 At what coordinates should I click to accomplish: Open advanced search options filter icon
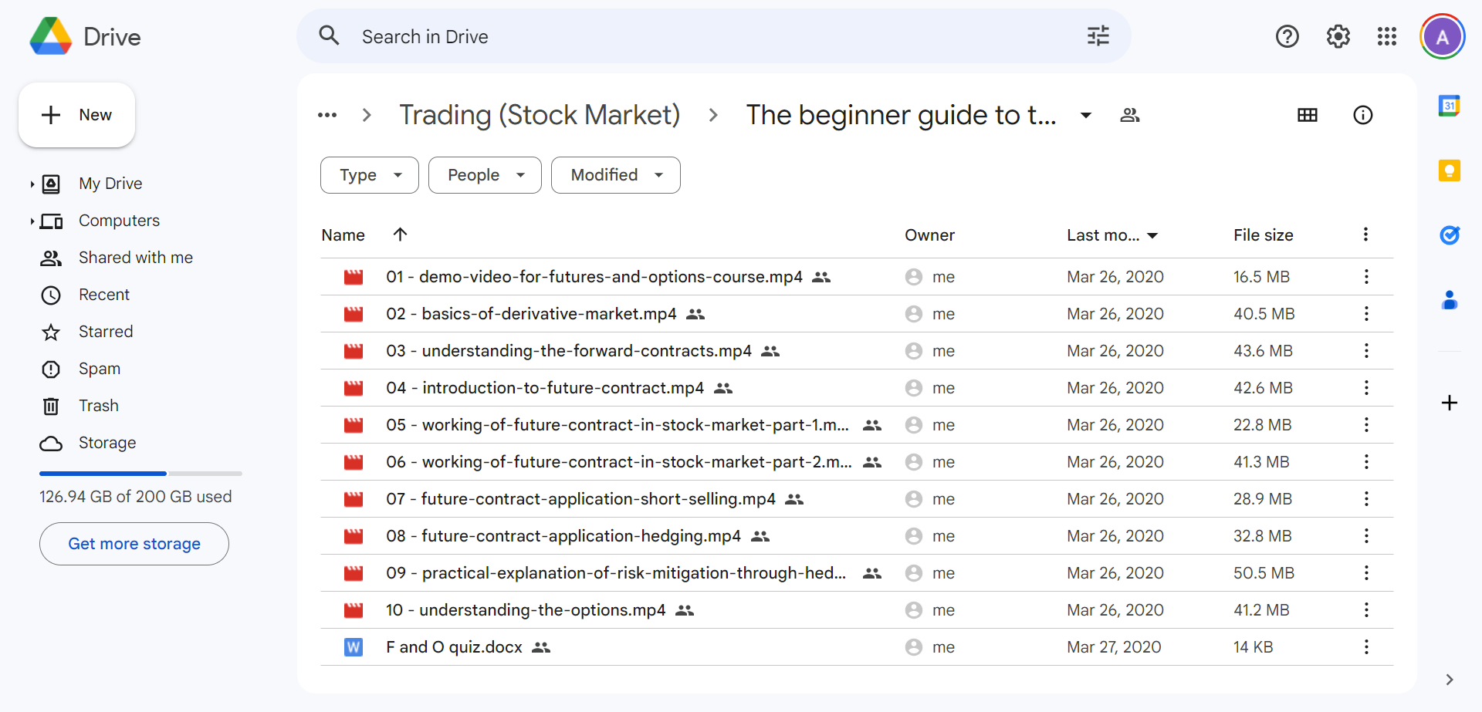tap(1098, 36)
